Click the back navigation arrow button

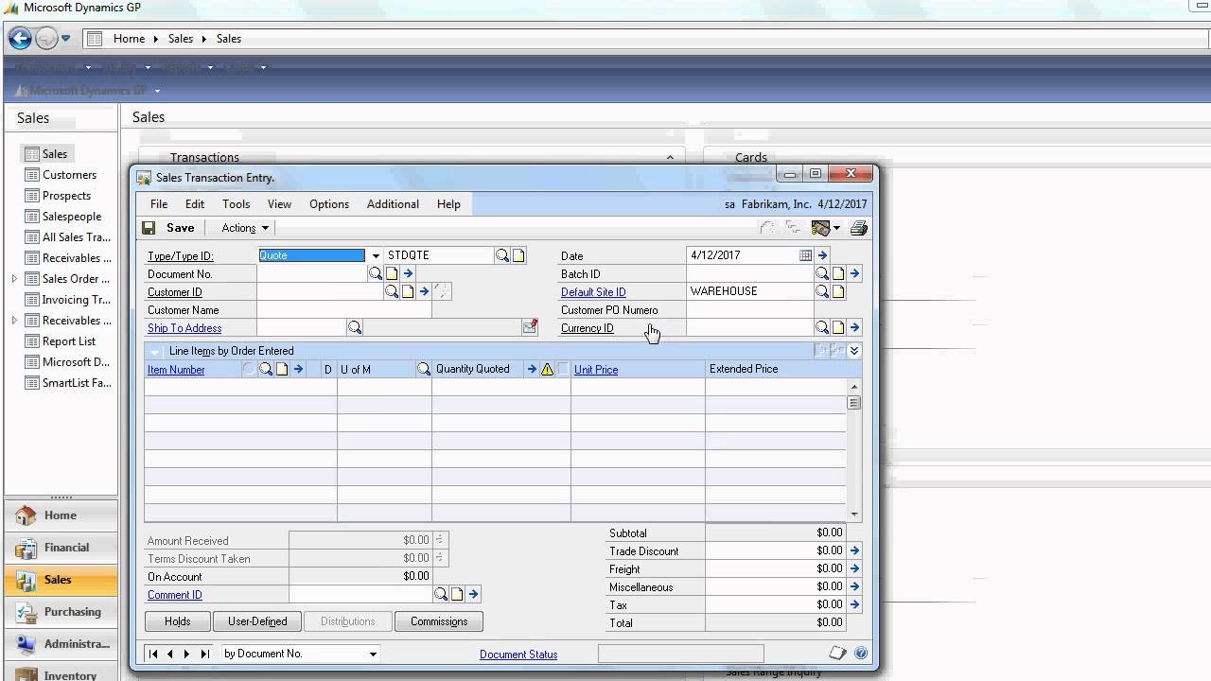pyautogui.click(x=20, y=39)
